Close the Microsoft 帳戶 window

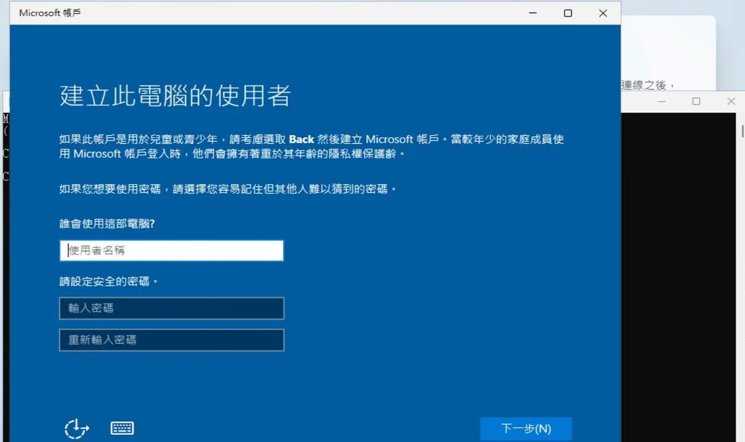pos(602,13)
